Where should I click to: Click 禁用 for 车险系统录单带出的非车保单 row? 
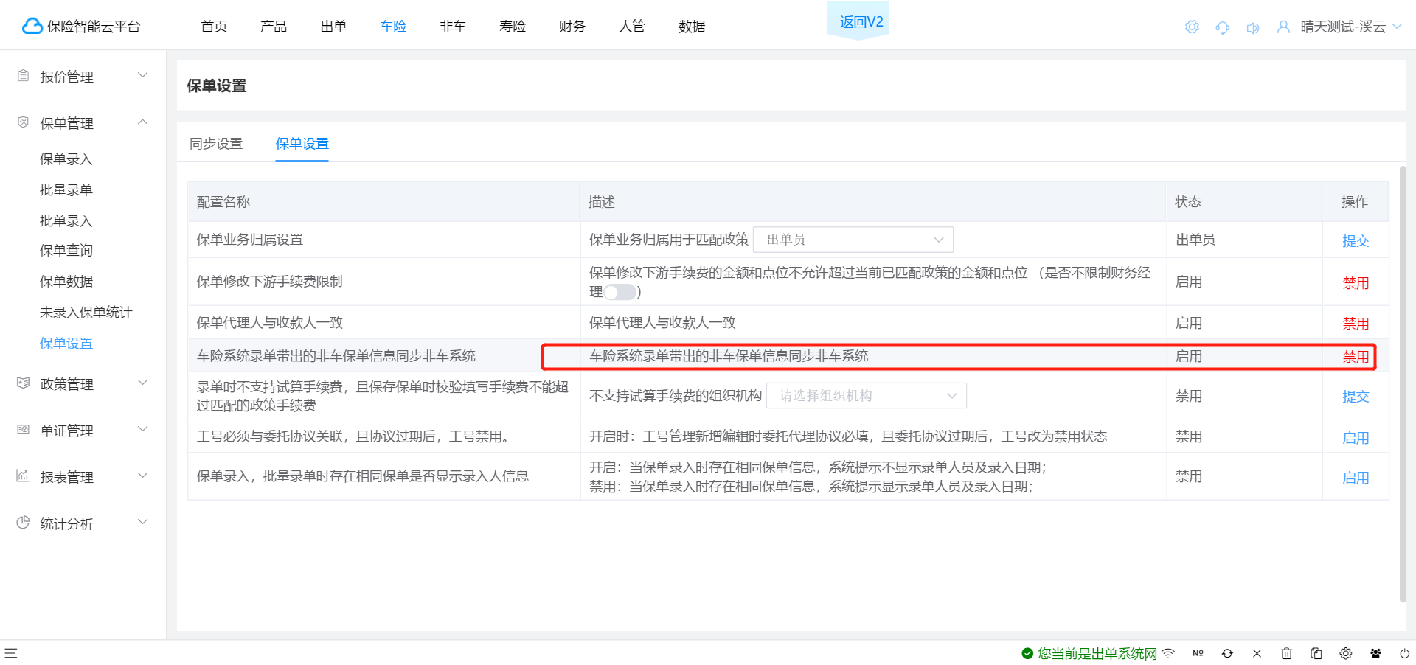click(1356, 357)
